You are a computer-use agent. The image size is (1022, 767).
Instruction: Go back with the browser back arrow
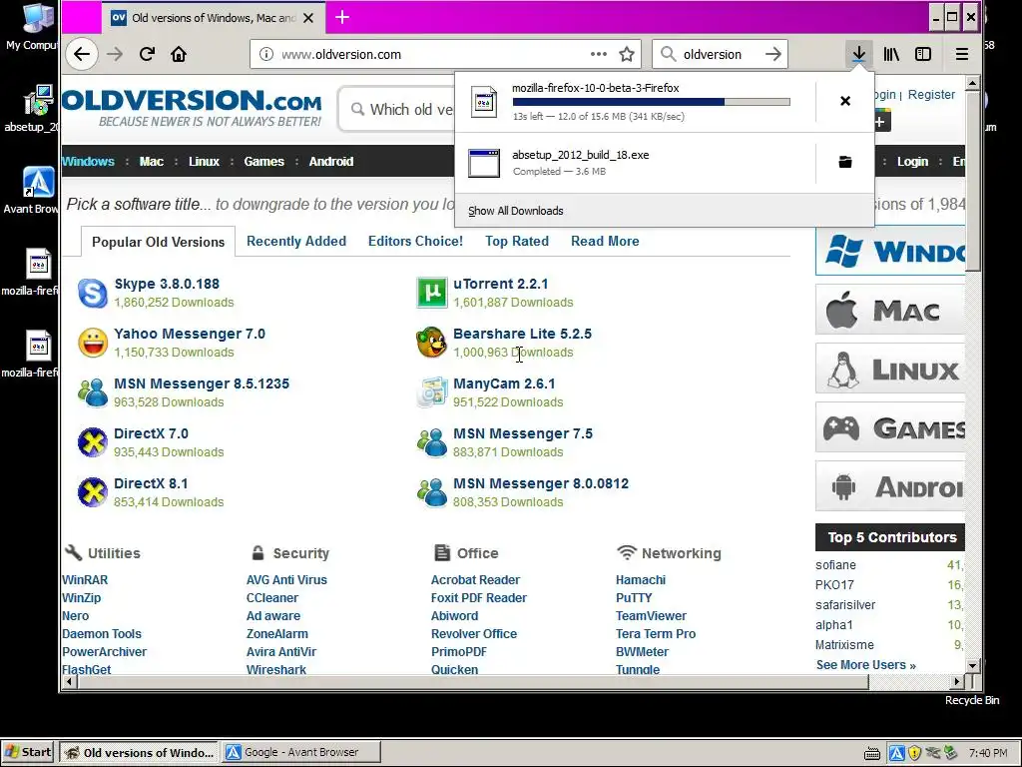(x=82, y=54)
